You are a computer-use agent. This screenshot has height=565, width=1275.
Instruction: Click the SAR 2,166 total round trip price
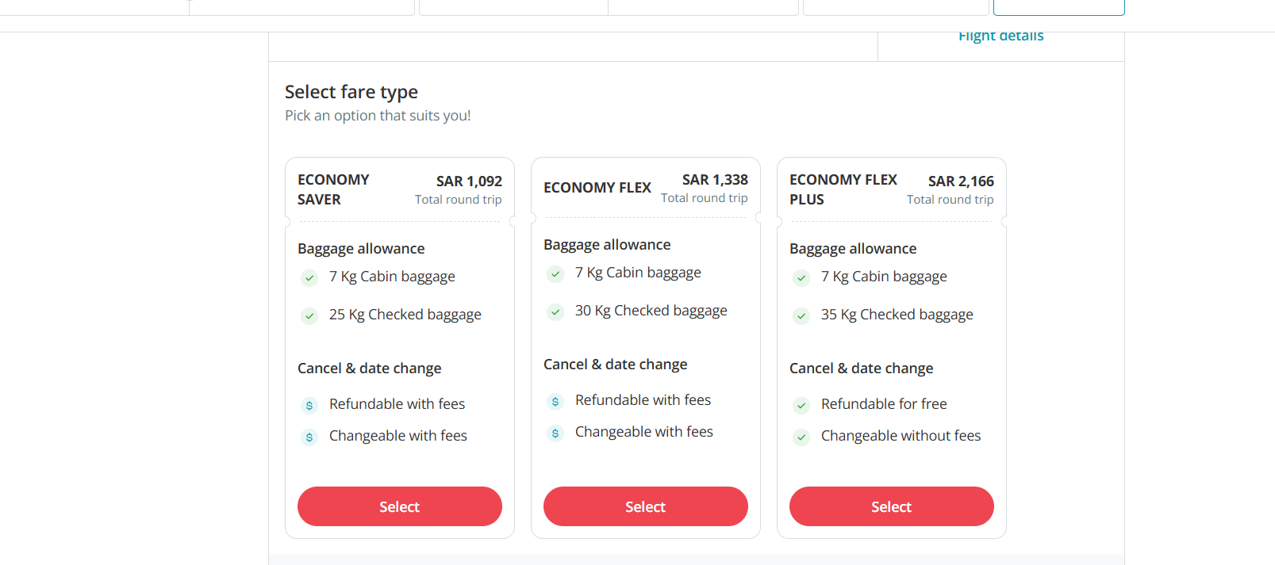click(960, 181)
